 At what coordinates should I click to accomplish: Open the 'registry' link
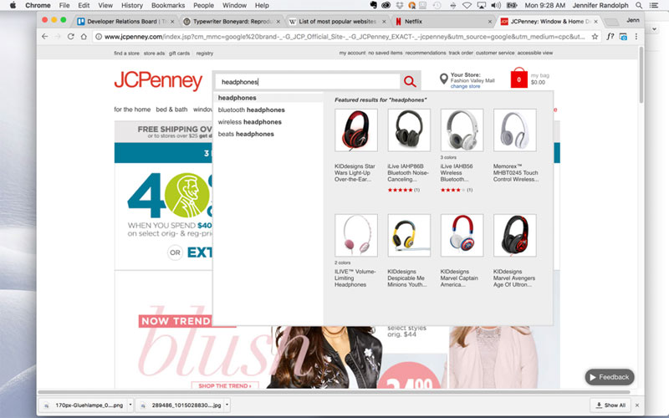(204, 54)
